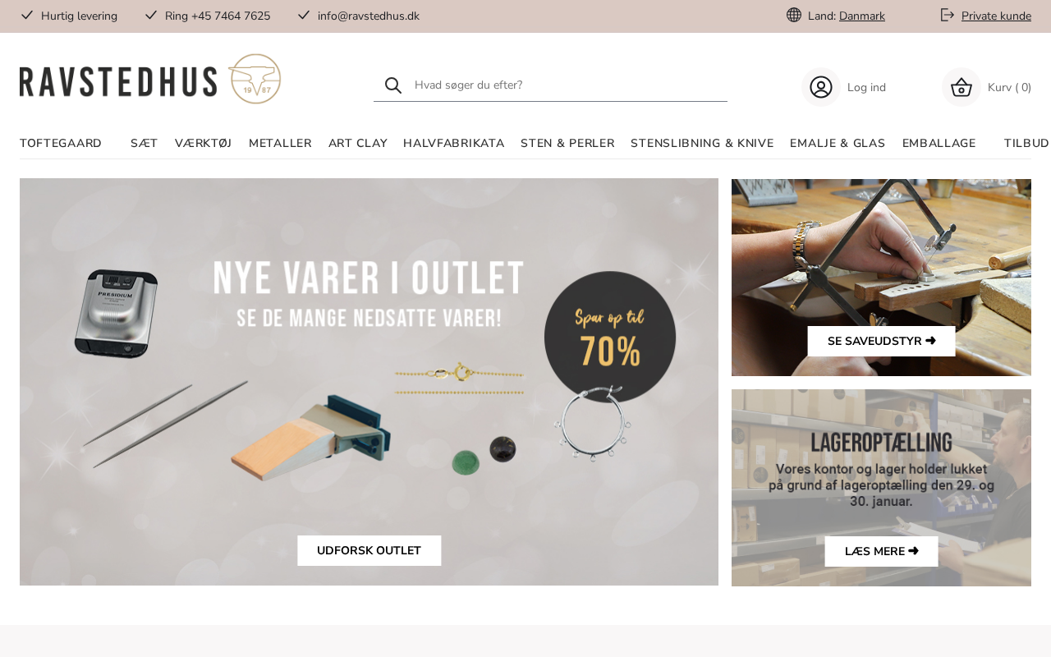Select the Emalje & Glas menu
1051x657 pixels.
point(838,143)
